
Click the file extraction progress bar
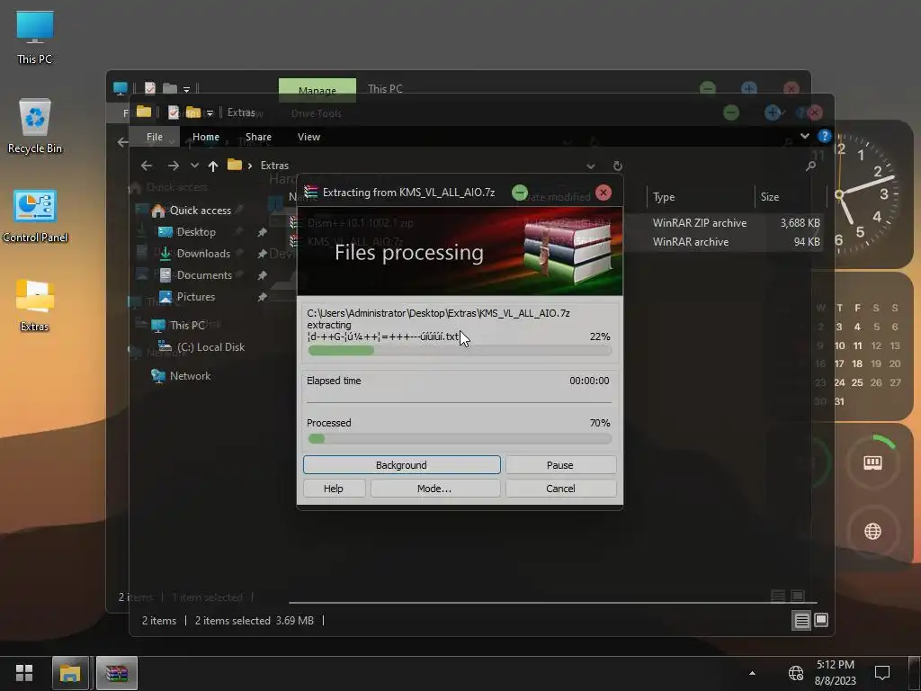pos(460,351)
